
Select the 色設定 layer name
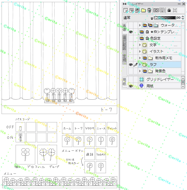(x=156, y=38)
